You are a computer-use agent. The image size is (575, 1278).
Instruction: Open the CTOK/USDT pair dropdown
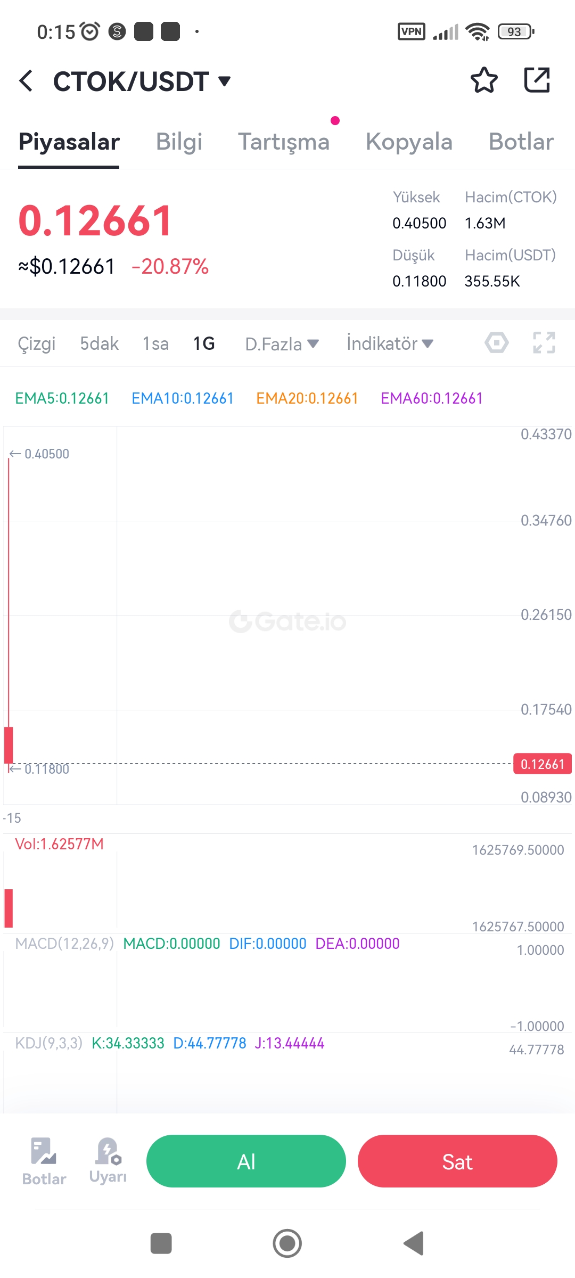pos(142,81)
